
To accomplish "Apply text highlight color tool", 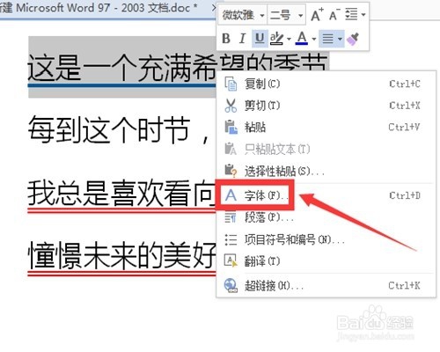I will [x=276, y=39].
